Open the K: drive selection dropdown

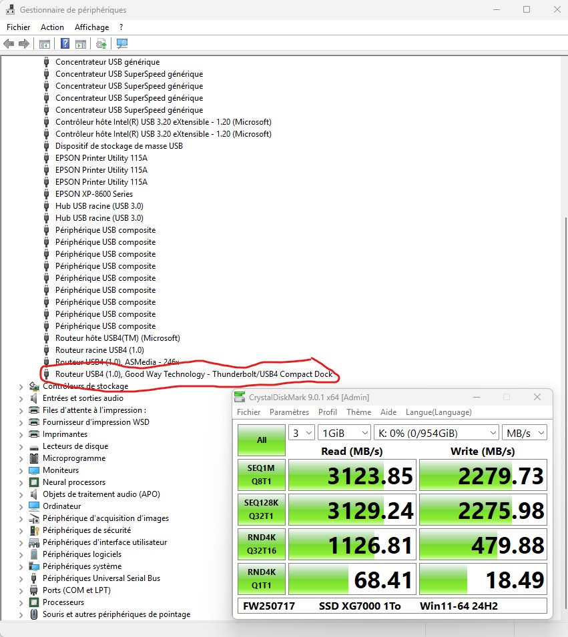pyautogui.click(x=436, y=433)
